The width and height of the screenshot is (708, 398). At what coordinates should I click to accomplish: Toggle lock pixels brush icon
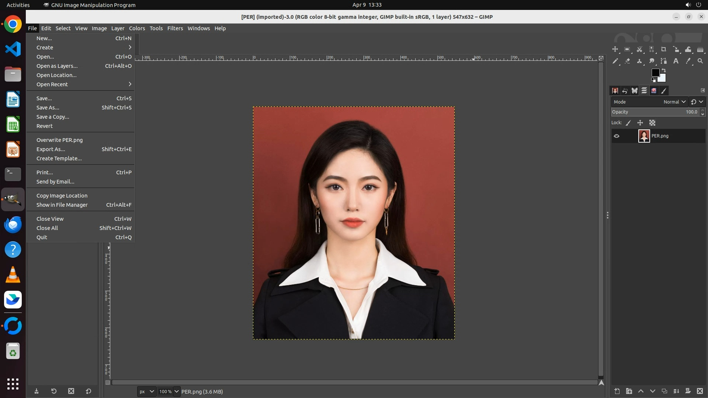(628, 123)
